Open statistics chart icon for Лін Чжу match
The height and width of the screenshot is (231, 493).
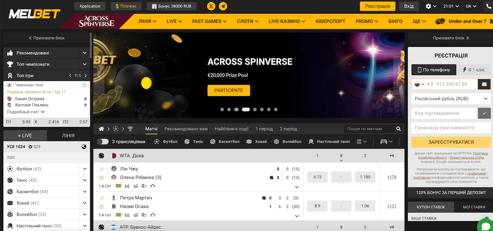(127, 186)
